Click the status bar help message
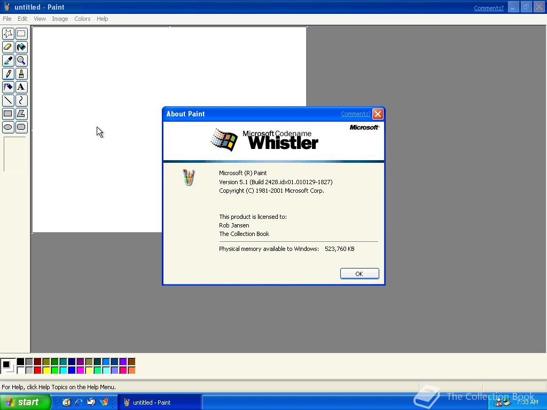 click(59, 387)
